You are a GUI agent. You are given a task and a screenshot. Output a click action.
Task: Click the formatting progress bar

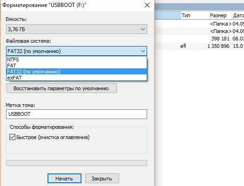pyautogui.click(x=76, y=163)
